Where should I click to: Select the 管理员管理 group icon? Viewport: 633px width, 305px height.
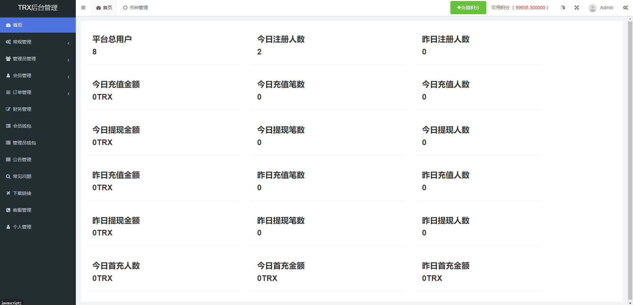pyautogui.click(x=8, y=59)
